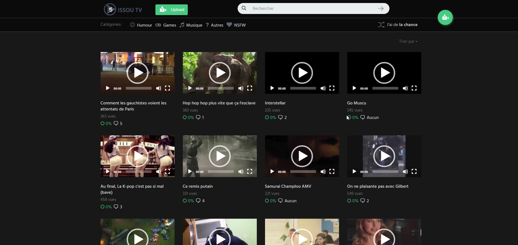
Task: Mute the Hop hop hop video
Action: tap(241, 88)
